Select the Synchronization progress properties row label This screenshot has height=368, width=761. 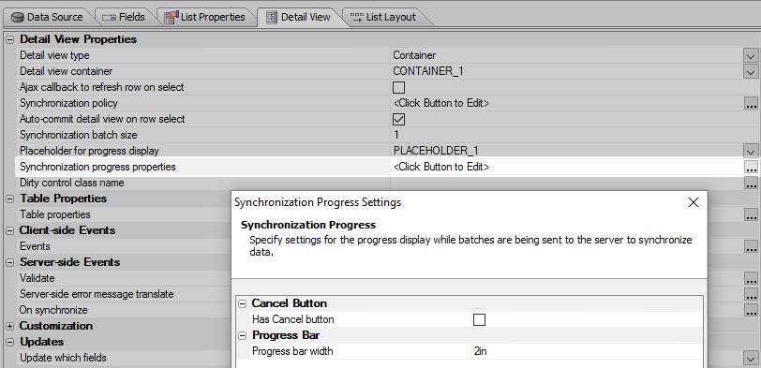(x=97, y=167)
